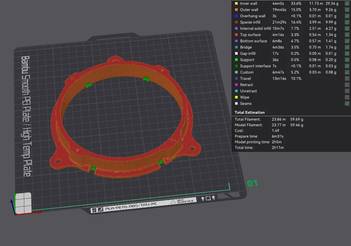Click the yellow Inner wall color swatch
The height and width of the screenshot is (246, 351).
236,4
